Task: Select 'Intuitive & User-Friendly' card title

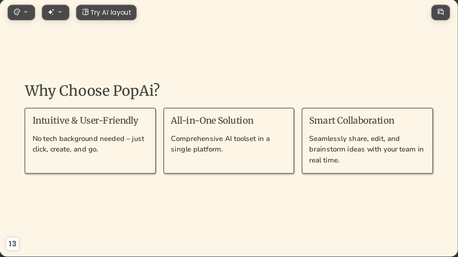Action: click(x=85, y=120)
